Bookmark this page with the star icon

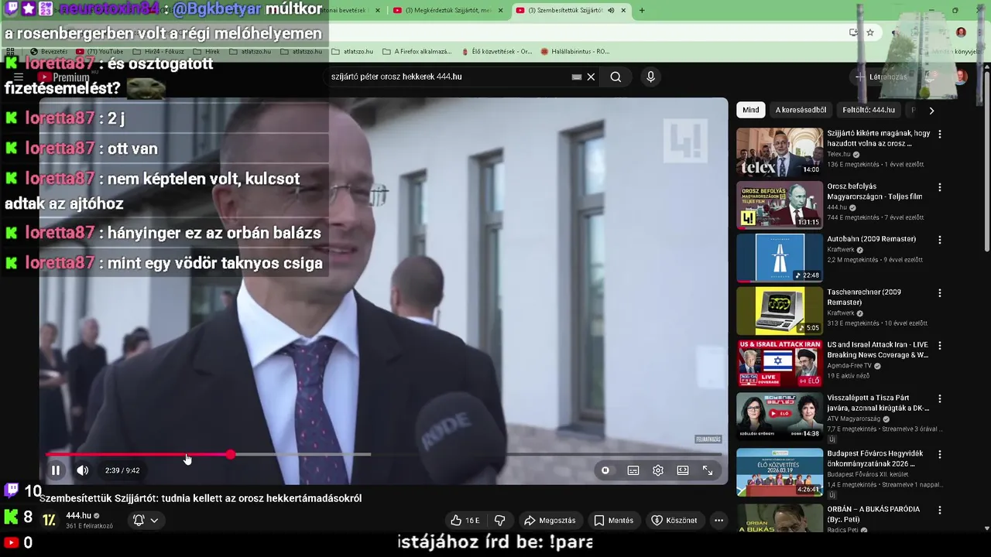point(870,32)
